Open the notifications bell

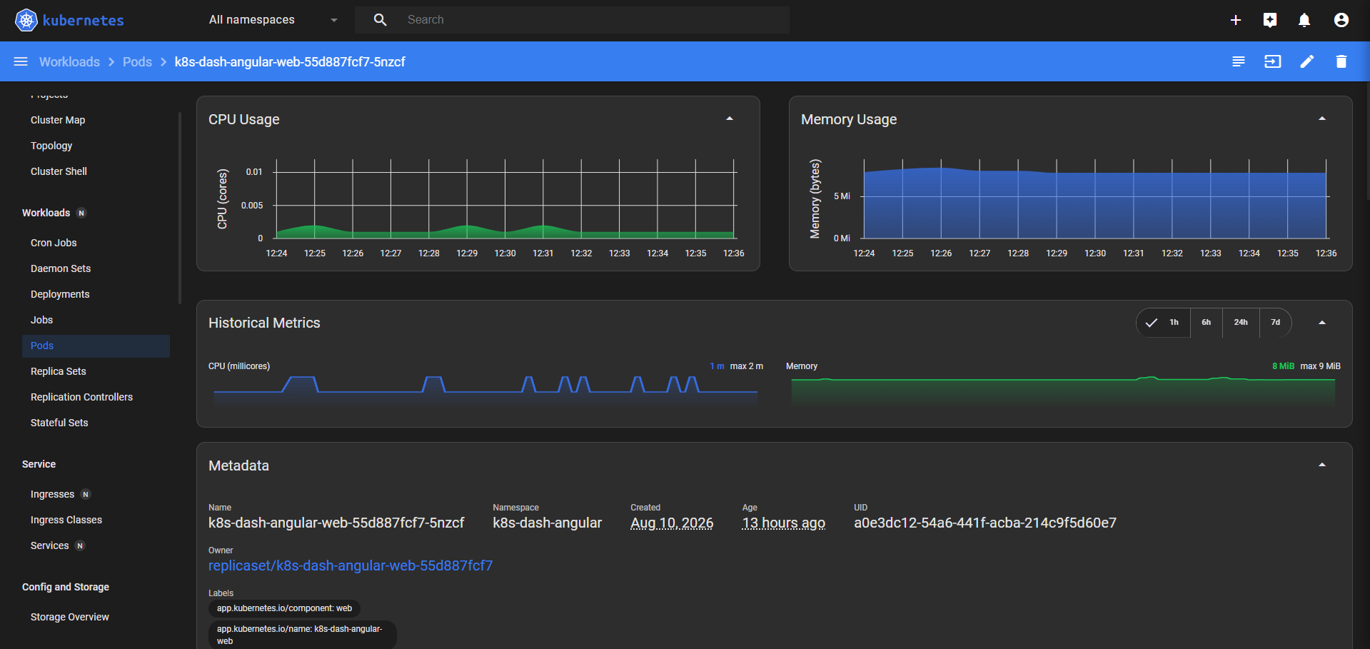coord(1304,20)
